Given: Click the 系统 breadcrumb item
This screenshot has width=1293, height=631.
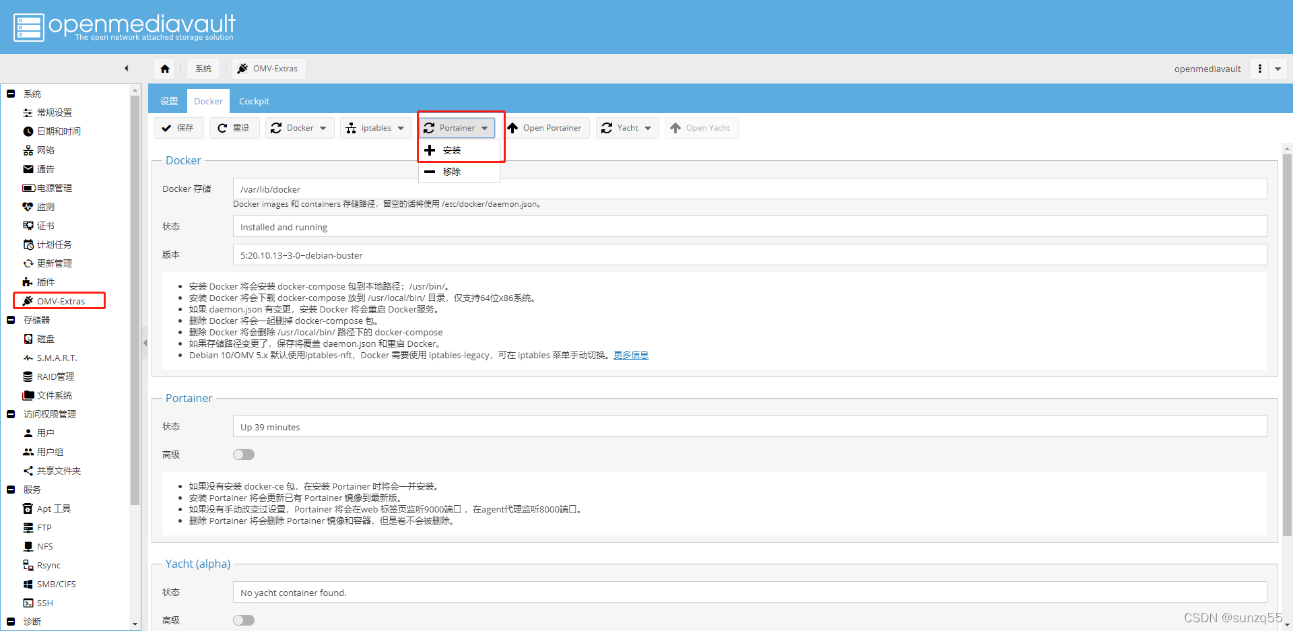Looking at the screenshot, I should click(203, 69).
